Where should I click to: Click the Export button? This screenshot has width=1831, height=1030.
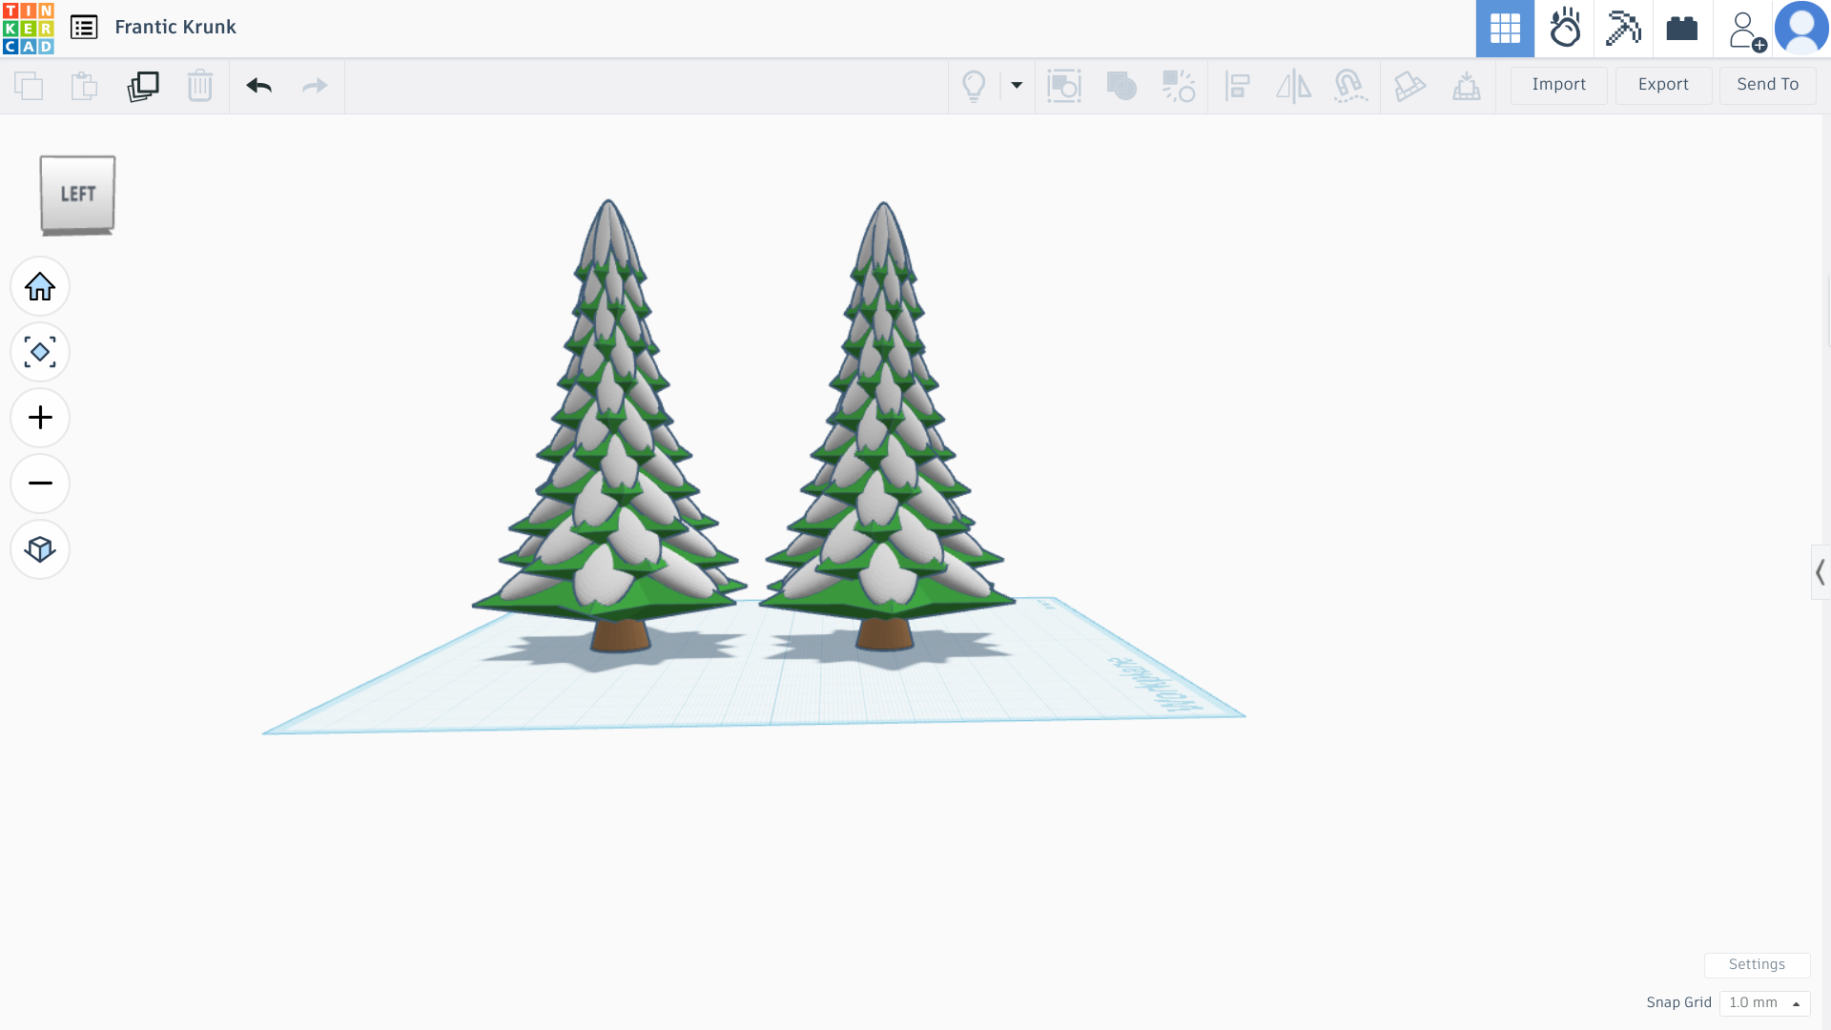point(1663,85)
